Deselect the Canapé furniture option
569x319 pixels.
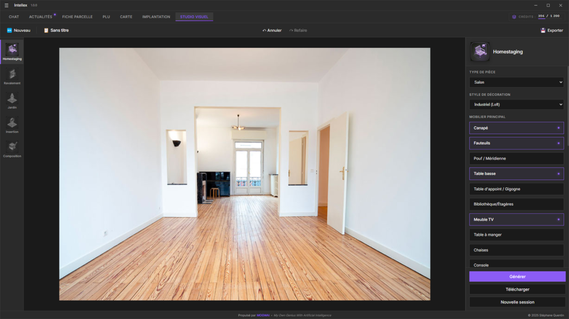point(516,128)
